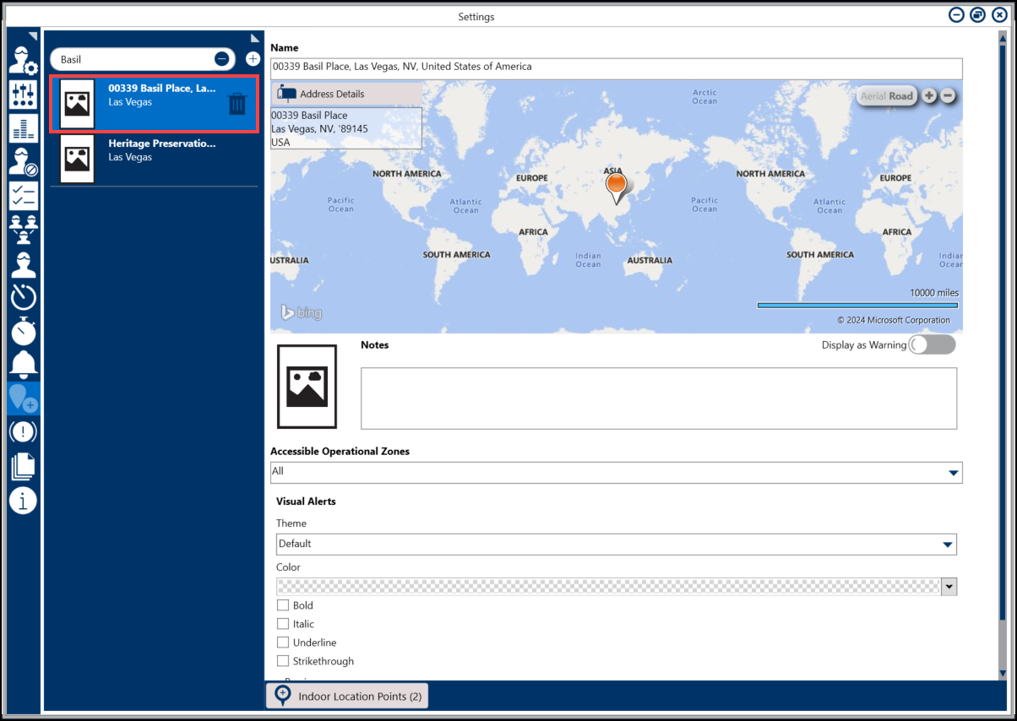Image resolution: width=1017 pixels, height=721 pixels.
Task: Enable the Bold checkbox
Action: pyautogui.click(x=283, y=605)
